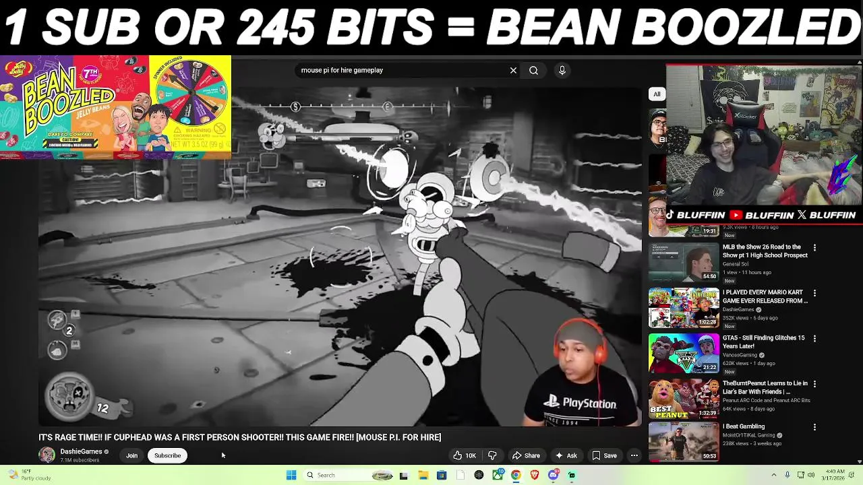Open the blank document icon in the taskbar

[460, 475]
